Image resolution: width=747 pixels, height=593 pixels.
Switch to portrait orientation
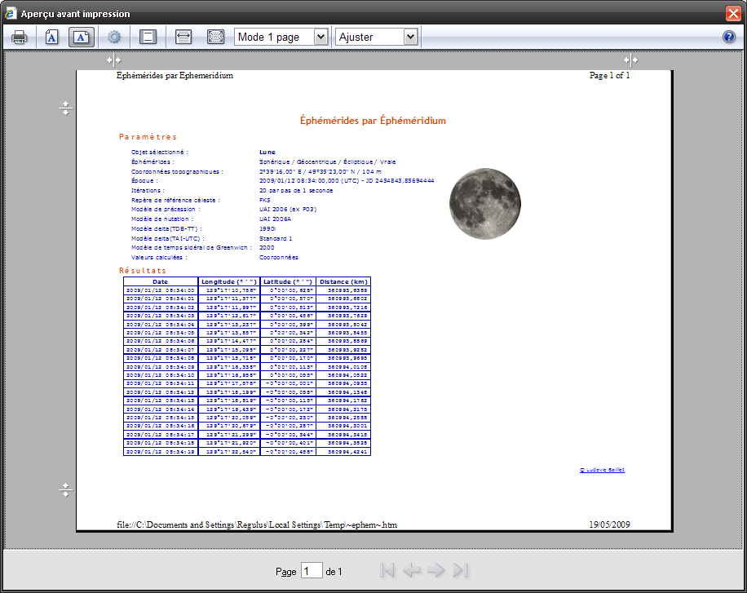(x=51, y=37)
